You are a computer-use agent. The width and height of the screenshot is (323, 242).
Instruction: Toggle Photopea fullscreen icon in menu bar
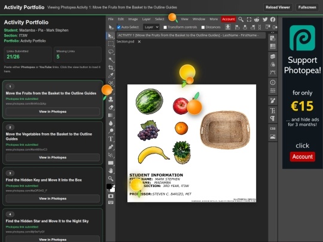tap(249, 19)
